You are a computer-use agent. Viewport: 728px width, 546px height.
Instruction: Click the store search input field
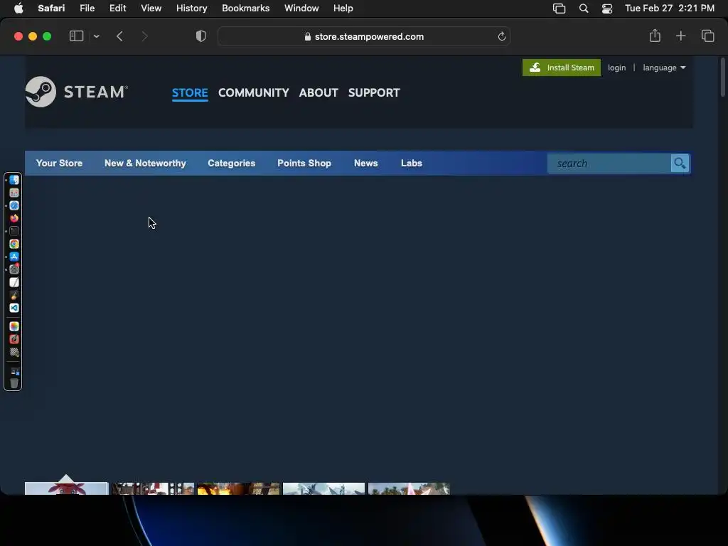pyautogui.click(x=609, y=164)
